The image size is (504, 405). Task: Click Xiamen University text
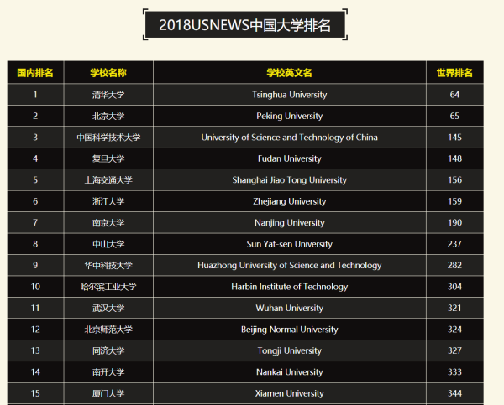289,393
